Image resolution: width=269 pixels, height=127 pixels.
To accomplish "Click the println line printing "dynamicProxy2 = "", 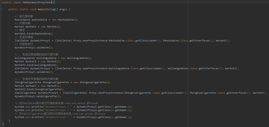I will click(x=73, y=110).
